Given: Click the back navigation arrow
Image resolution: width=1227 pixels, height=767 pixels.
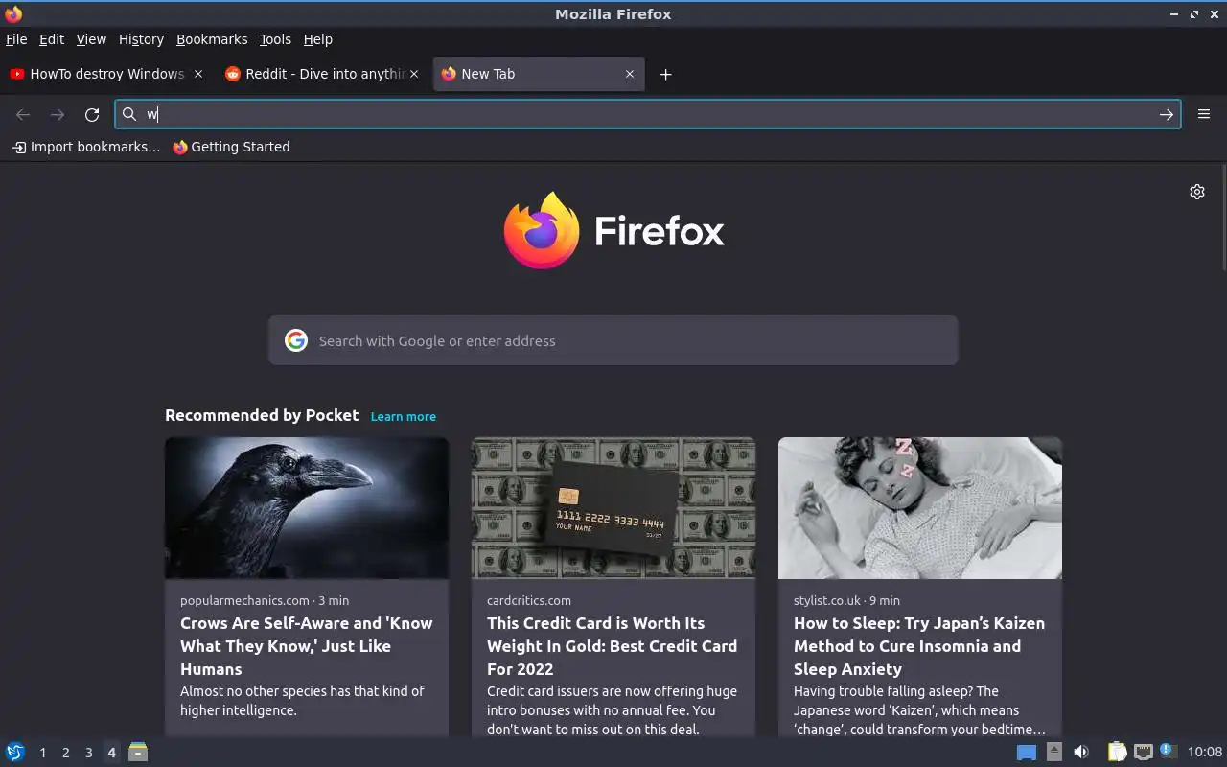Looking at the screenshot, I should click(x=23, y=115).
